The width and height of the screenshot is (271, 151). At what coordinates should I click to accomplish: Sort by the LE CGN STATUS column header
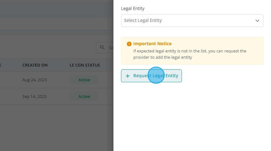pyautogui.click(x=85, y=65)
